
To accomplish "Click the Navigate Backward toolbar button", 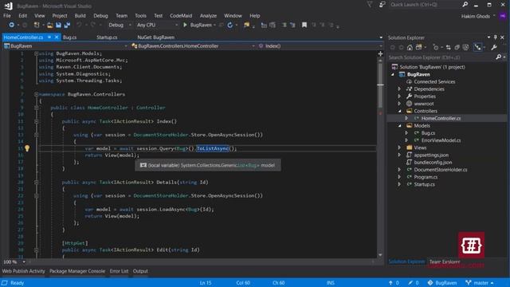I will [x=11, y=25].
